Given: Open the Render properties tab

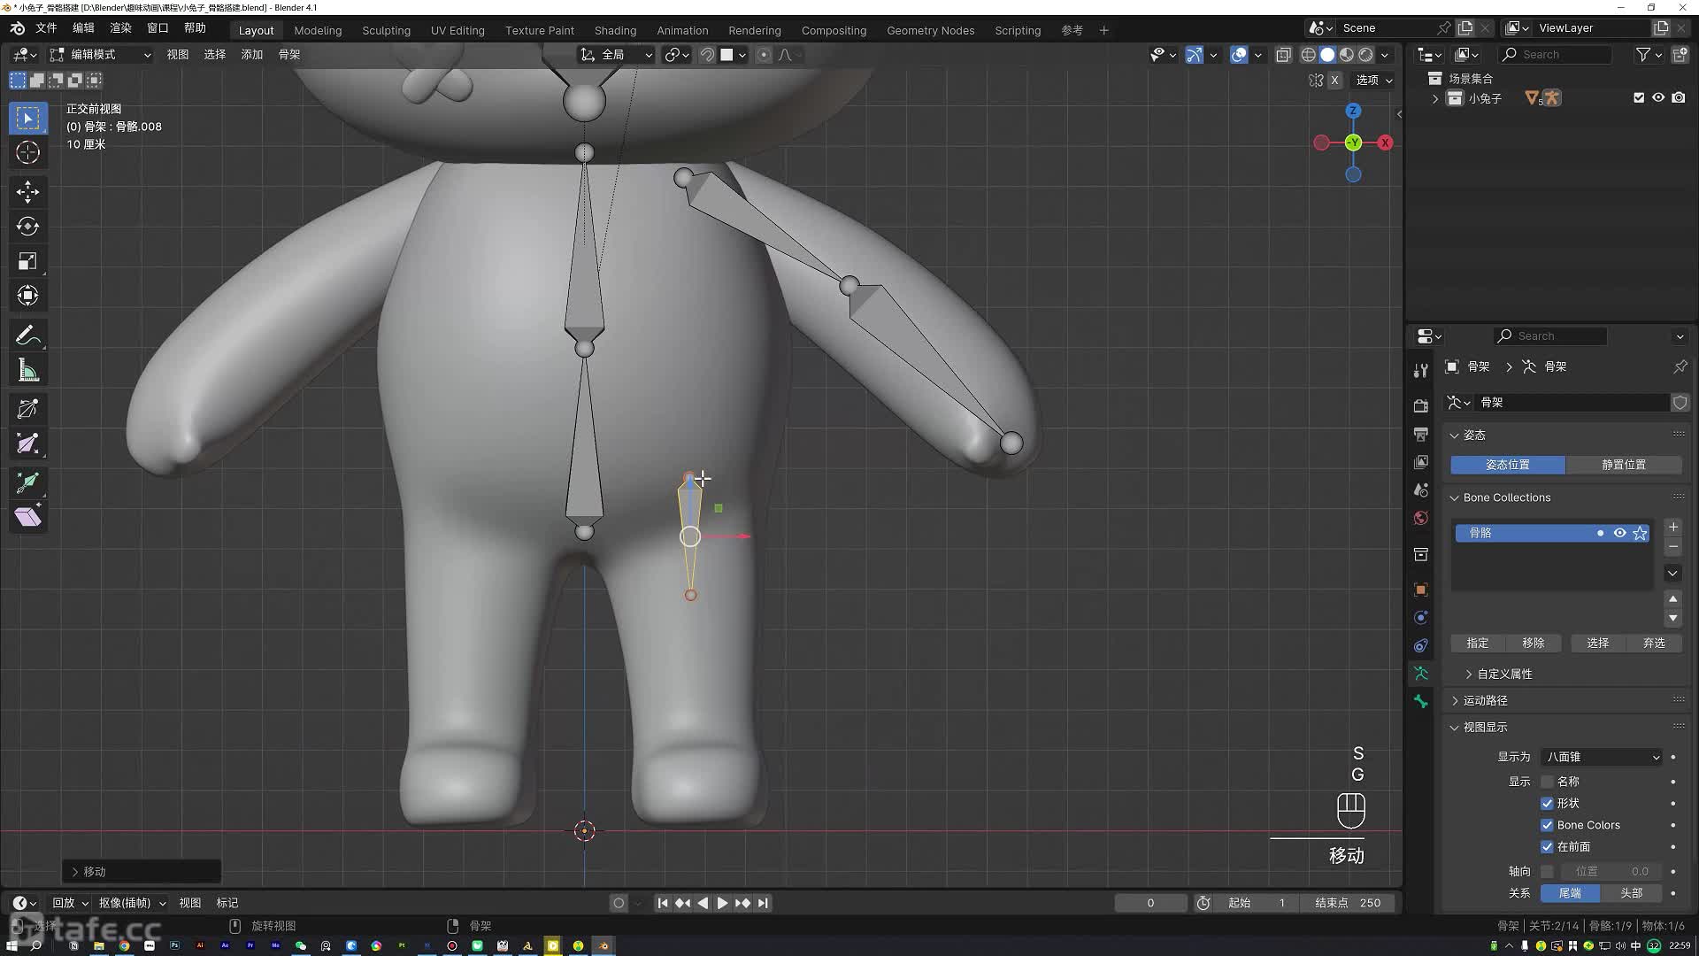Looking at the screenshot, I should [1421, 405].
